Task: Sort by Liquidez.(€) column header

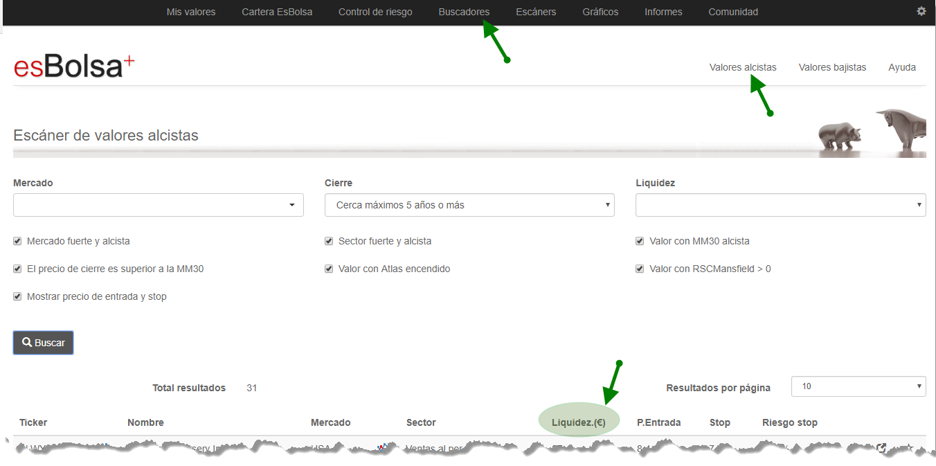Action: click(x=579, y=422)
